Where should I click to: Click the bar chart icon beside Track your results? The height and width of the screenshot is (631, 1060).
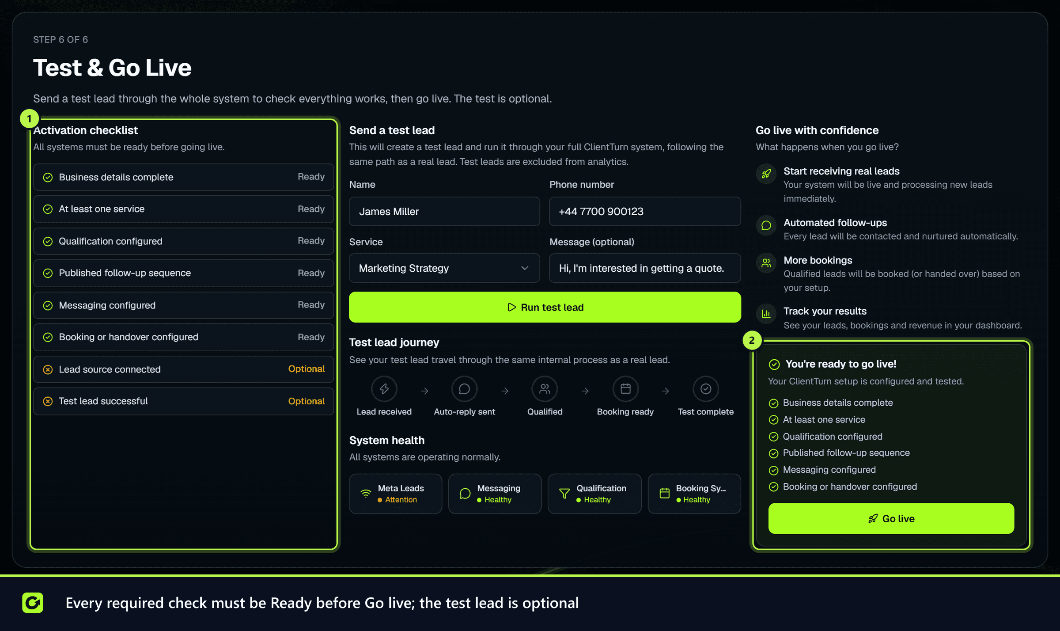(766, 314)
